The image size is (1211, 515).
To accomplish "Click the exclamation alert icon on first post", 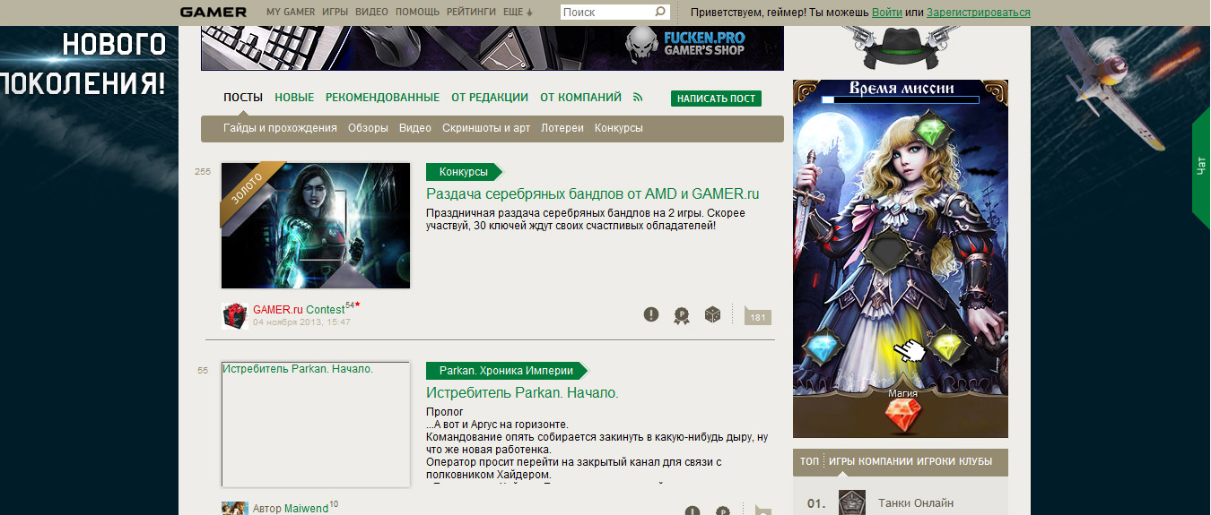I will click(651, 314).
